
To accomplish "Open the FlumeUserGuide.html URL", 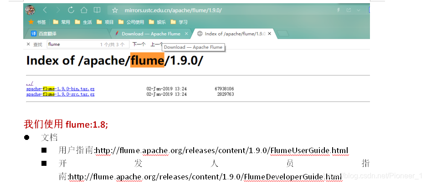I will [222, 150].
